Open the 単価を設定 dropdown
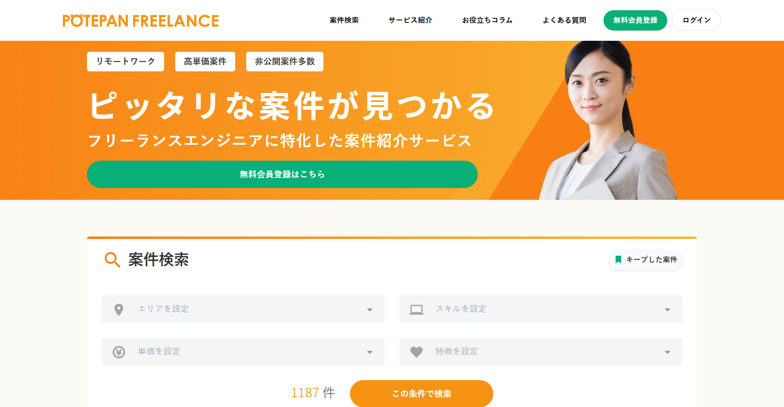The image size is (784, 407). click(243, 352)
